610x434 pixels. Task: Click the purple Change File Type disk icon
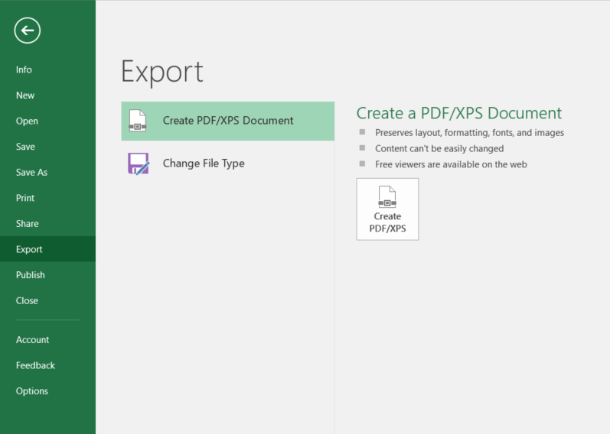pyautogui.click(x=139, y=164)
